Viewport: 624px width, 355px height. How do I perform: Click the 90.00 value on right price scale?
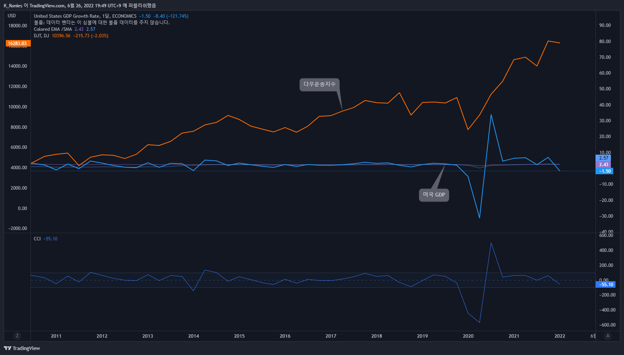pos(605,25)
